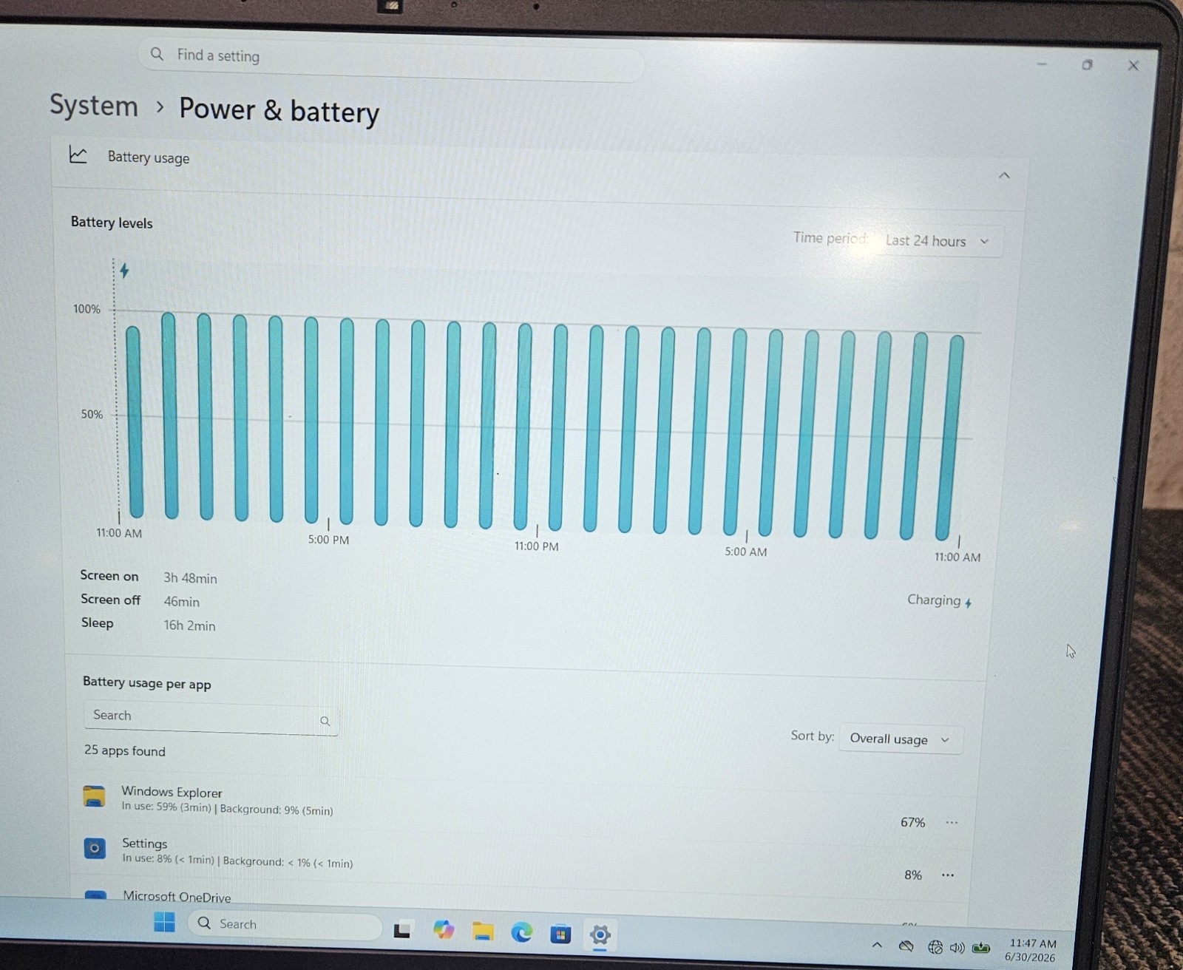Click the 100% axis label
The height and width of the screenshot is (970, 1183).
87,309
